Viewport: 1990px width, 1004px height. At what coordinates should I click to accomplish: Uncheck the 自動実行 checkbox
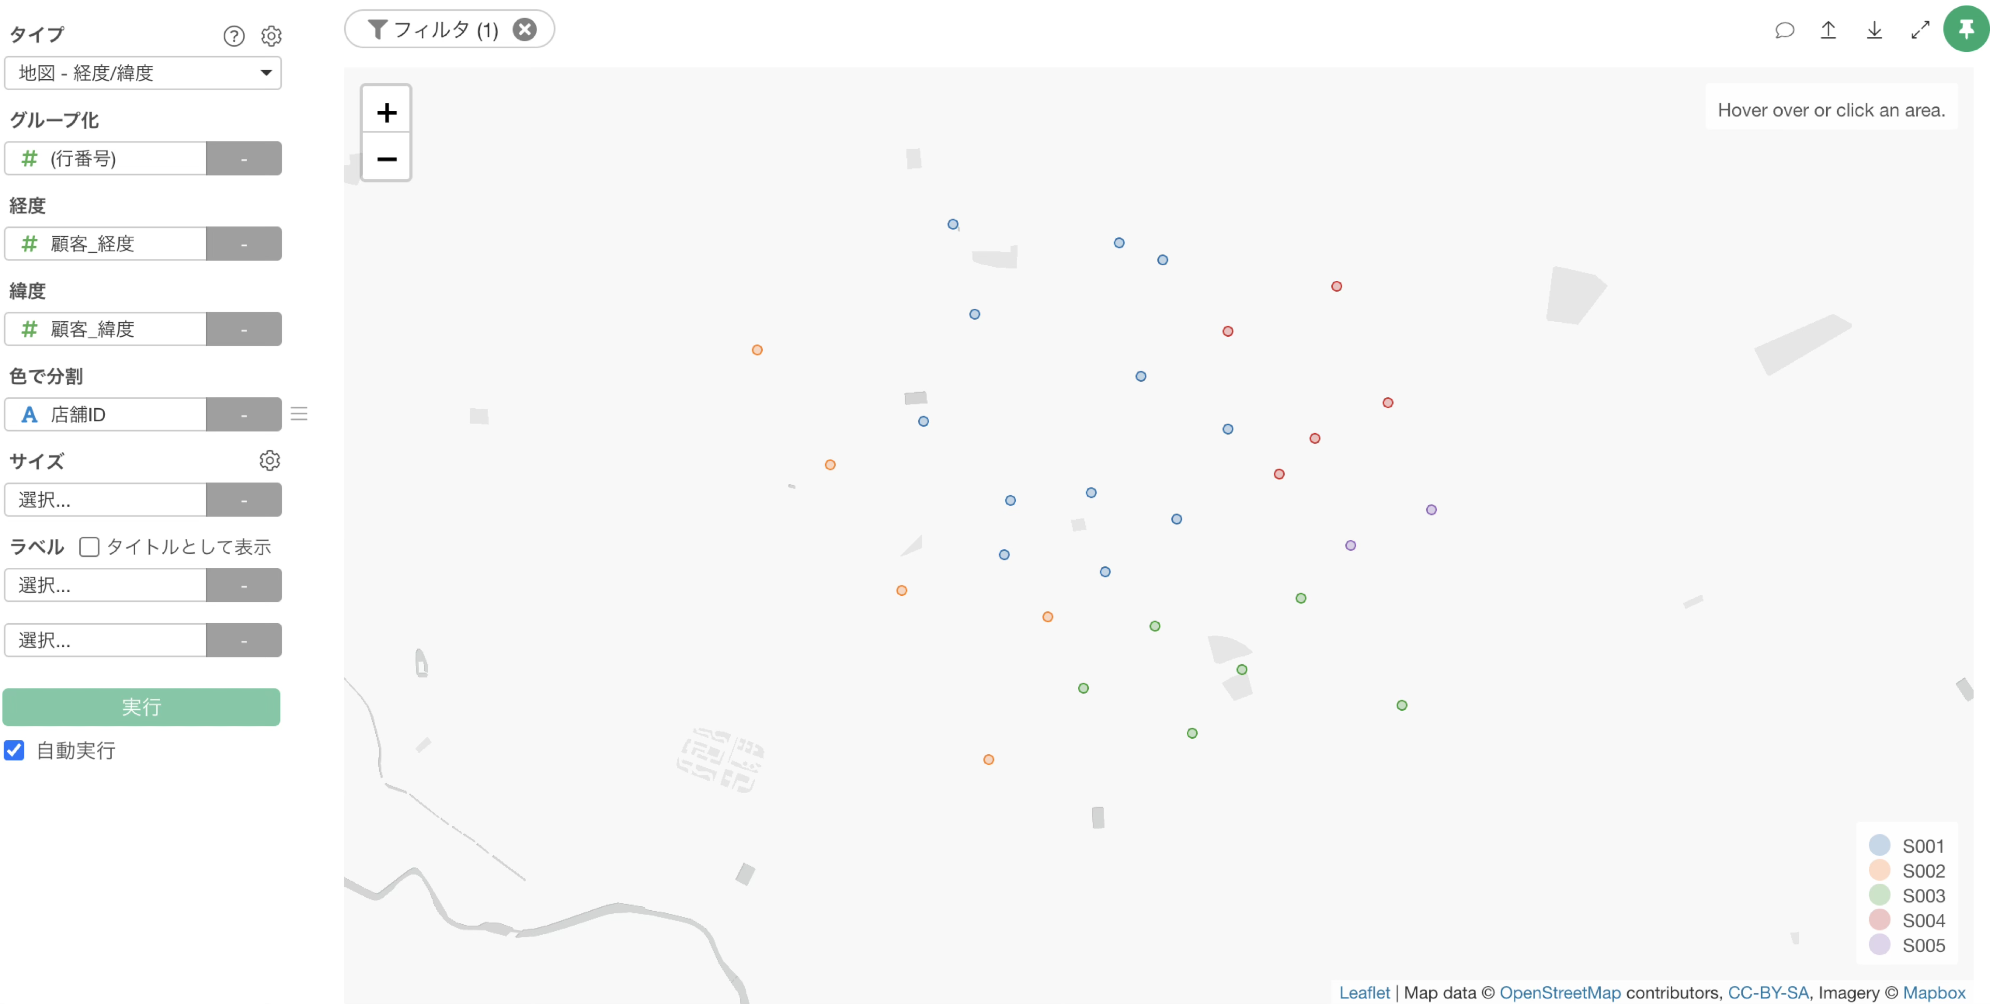15,750
